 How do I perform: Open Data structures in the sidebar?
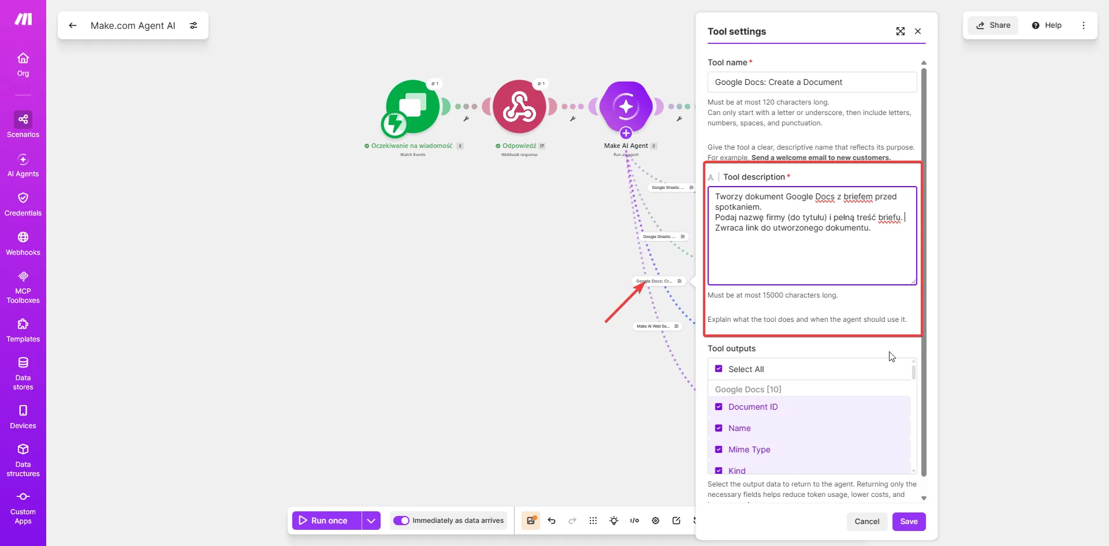pyautogui.click(x=23, y=460)
